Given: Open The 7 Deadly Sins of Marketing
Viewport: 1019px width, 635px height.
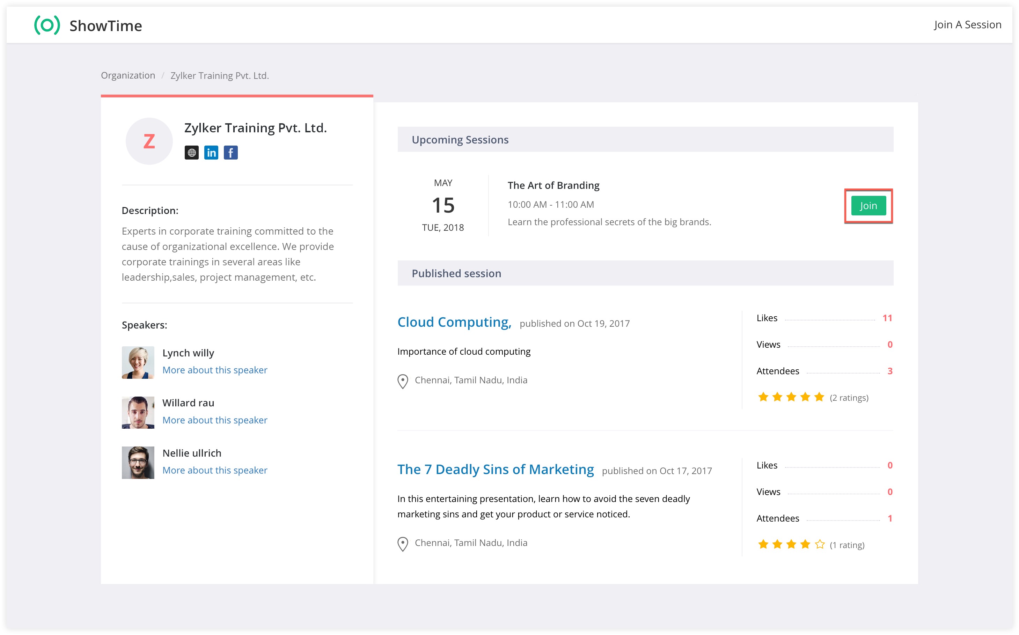Looking at the screenshot, I should [x=495, y=470].
